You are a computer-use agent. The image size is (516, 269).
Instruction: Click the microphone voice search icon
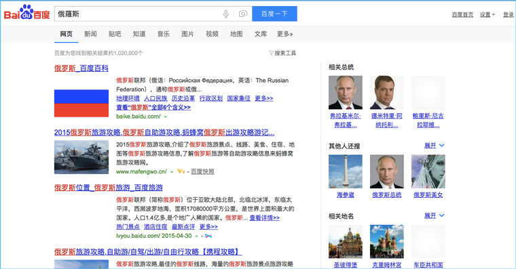[225, 14]
